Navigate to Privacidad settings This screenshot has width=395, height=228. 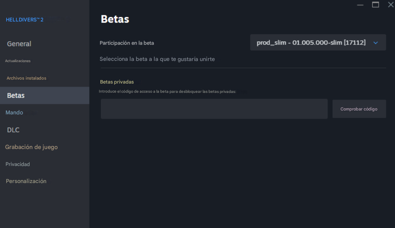[x=18, y=164]
